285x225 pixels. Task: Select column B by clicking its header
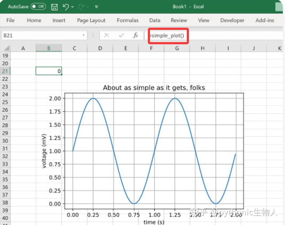coord(49,48)
